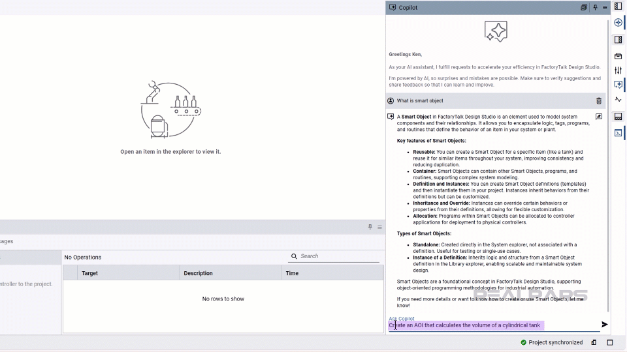Click the square window icon in status bar
This screenshot has width=627, height=352.
click(610, 342)
